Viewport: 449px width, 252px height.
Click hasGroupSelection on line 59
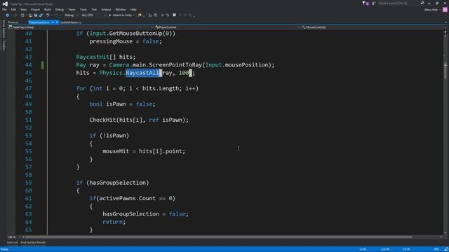click(x=117, y=183)
